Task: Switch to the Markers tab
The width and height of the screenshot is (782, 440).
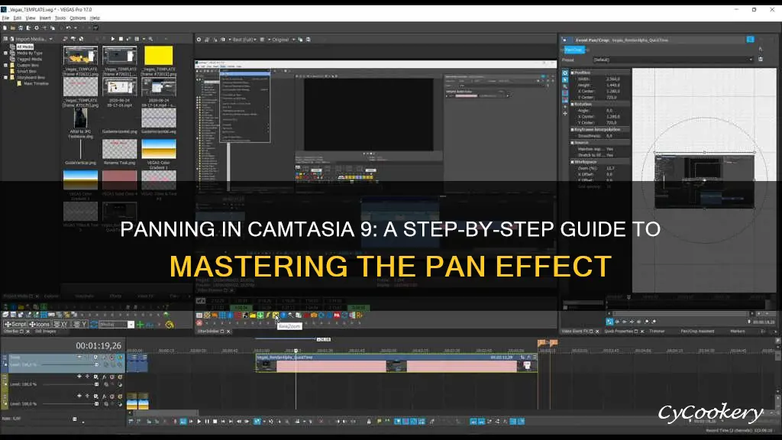Action: [x=737, y=332]
